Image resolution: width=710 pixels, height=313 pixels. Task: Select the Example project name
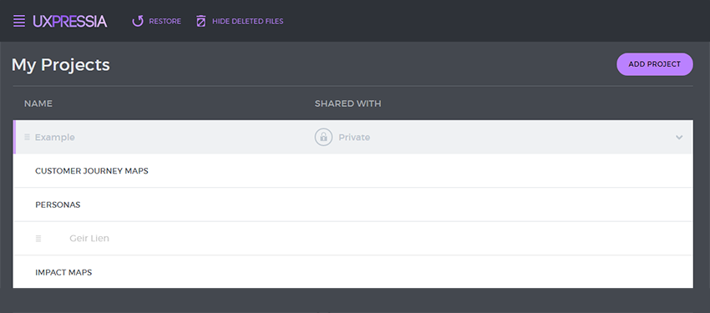tap(55, 137)
